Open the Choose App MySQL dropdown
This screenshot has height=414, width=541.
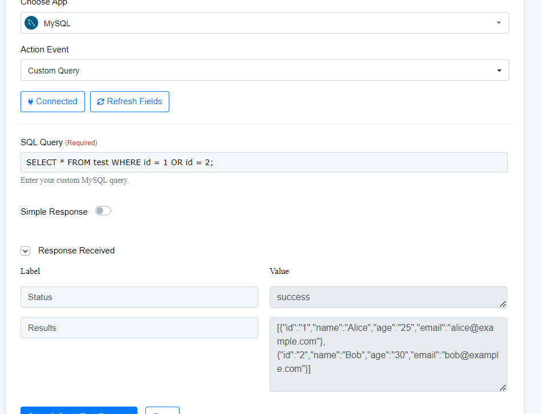[x=265, y=23]
